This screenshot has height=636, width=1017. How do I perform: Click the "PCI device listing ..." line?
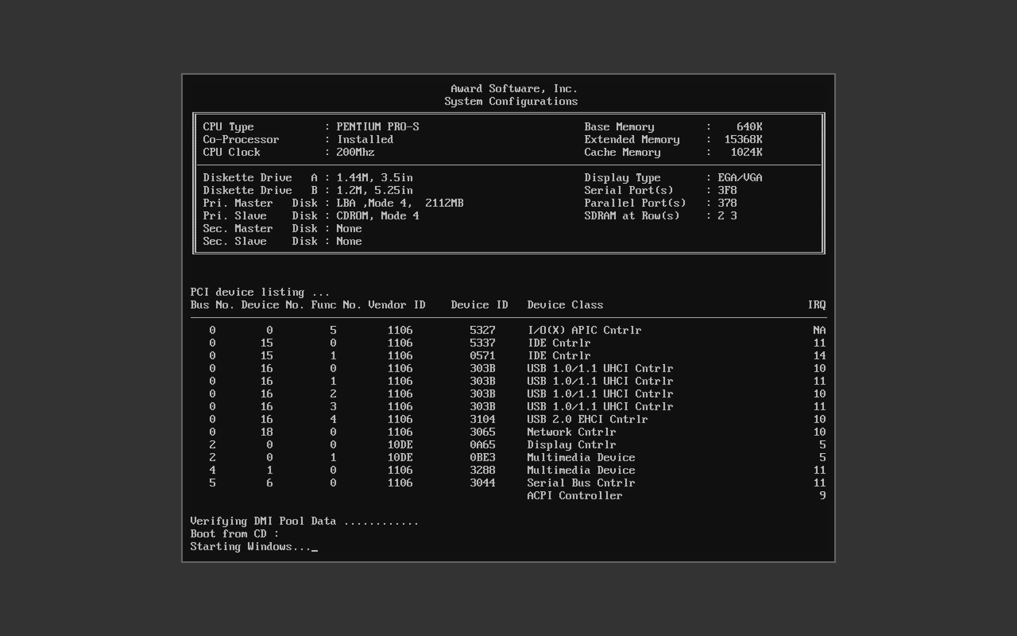point(260,292)
